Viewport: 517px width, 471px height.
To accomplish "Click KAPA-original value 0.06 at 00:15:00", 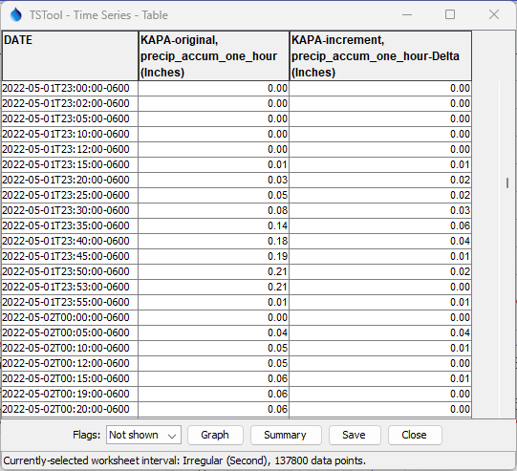I will 214,378.
